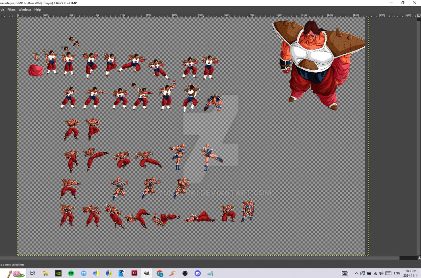Click the display/cast tray icon with the blue dot
421x278 pixels.
point(362,273)
